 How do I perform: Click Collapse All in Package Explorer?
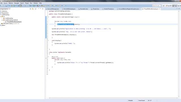coord(30,9)
